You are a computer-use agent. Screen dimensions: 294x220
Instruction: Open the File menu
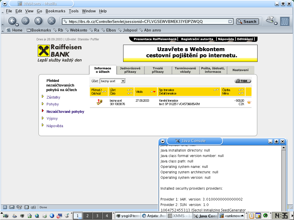point(9,11)
